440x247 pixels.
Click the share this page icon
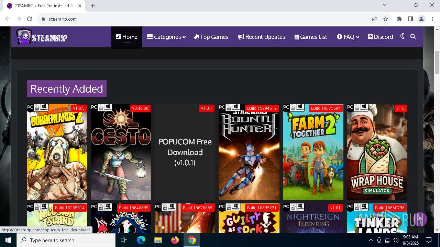coord(375,19)
